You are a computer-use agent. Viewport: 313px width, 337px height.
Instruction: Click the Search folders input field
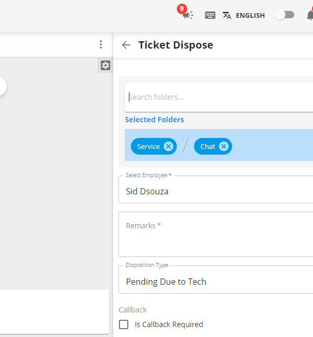tap(219, 97)
